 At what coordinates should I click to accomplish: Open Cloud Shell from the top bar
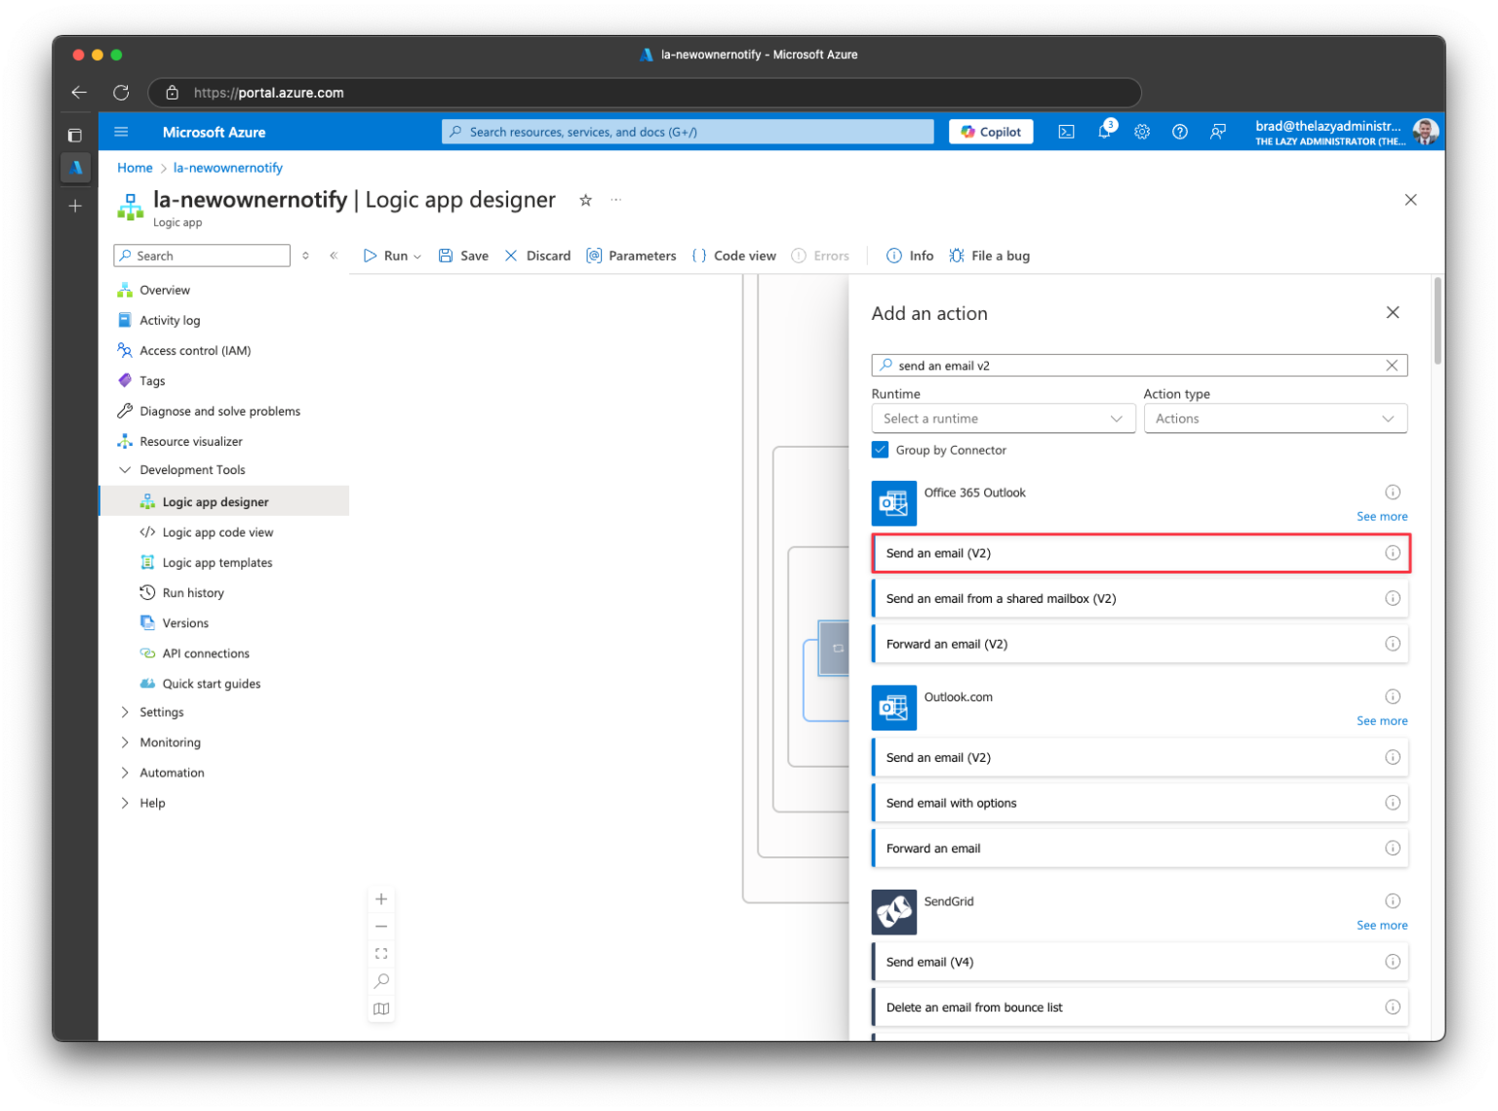tap(1066, 132)
